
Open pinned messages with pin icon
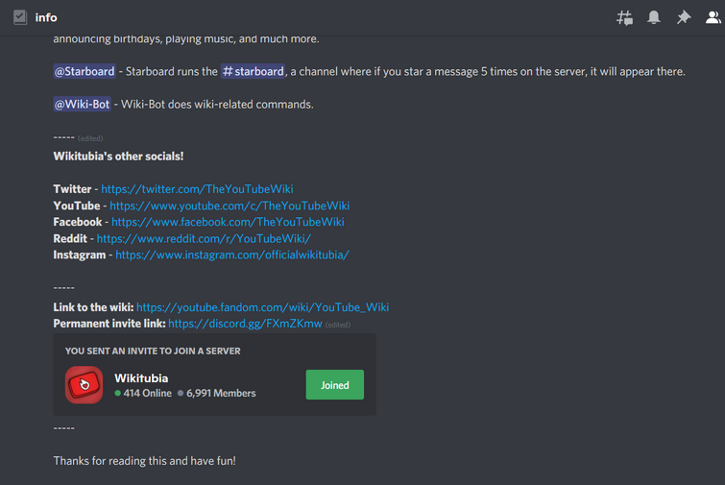pos(683,17)
